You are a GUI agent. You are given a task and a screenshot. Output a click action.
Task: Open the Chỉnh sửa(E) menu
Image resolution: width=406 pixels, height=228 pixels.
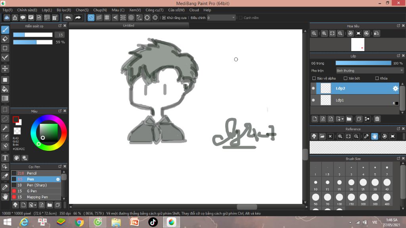pos(27,10)
